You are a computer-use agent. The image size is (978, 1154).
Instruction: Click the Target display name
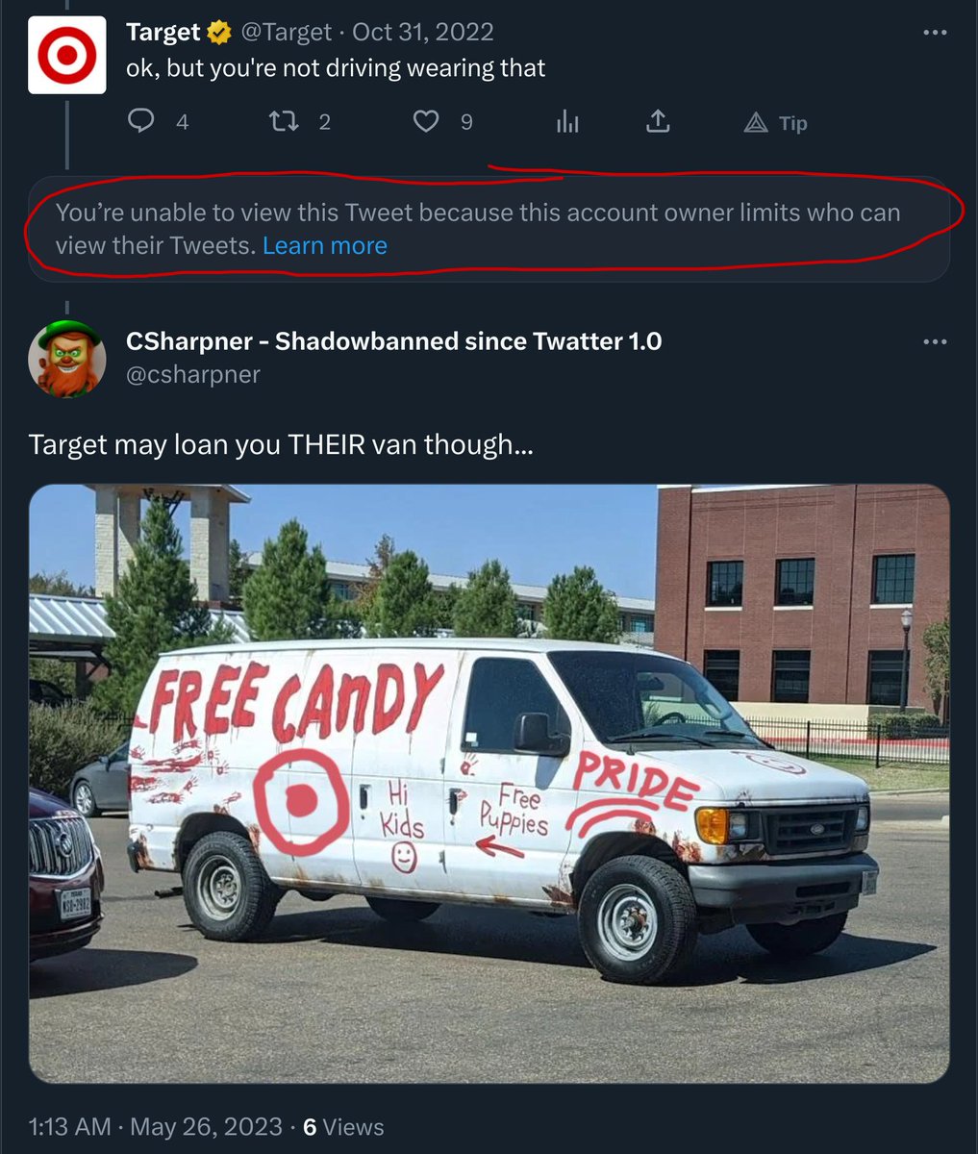(x=163, y=33)
